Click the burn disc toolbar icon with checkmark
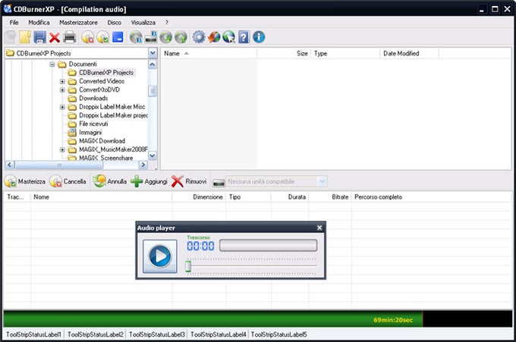Viewport: 516px width, 342px height. click(103, 37)
